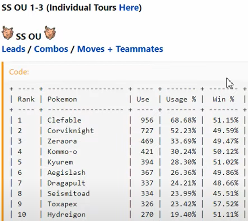Click the 'SS OU 1-3' heading text

22,7
